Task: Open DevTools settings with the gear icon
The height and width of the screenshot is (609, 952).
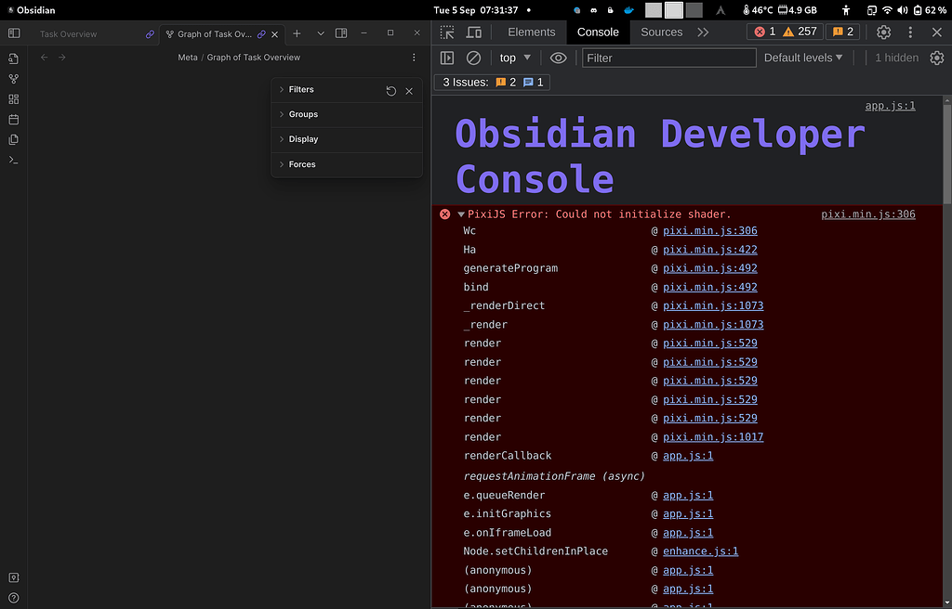Action: pos(882,32)
